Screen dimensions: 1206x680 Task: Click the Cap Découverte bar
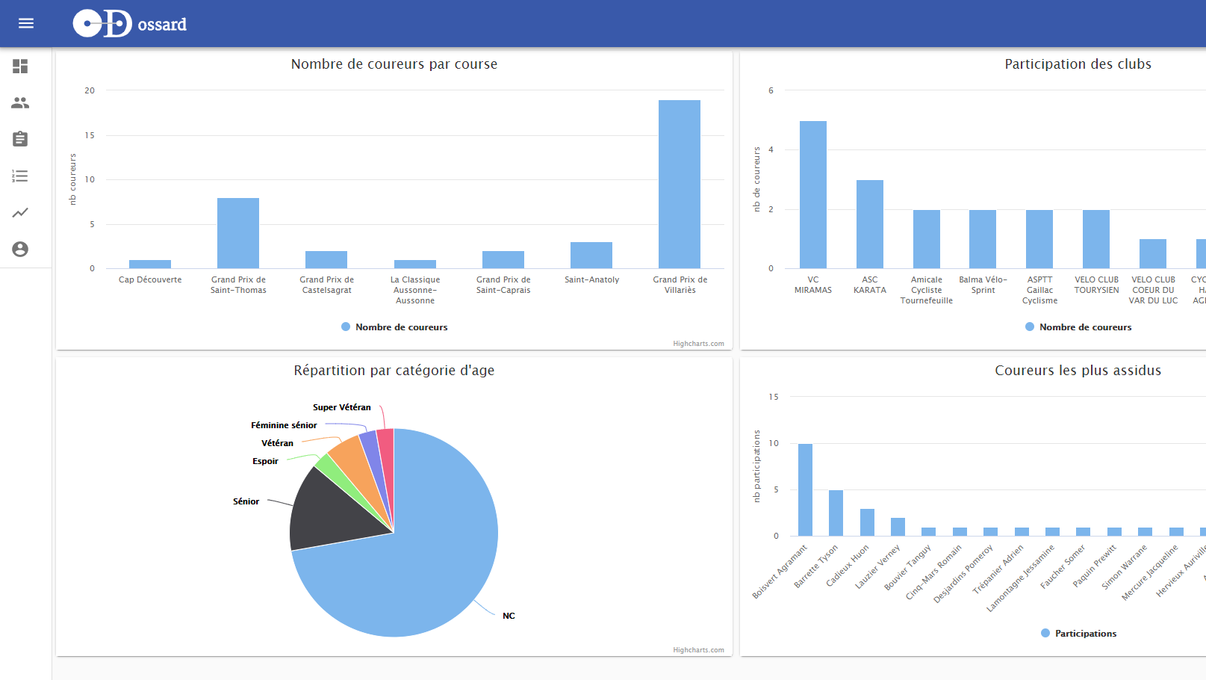tap(150, 264)
